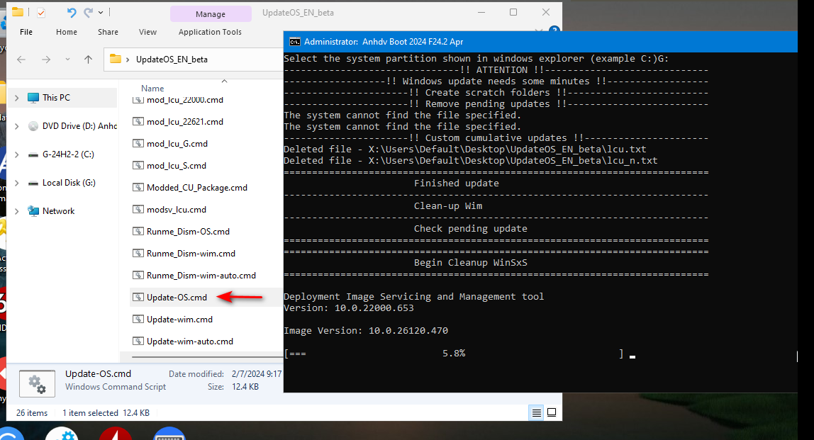Select Runme_Dism-OS.cmd file
Screen dimensions: 814x440
pos(188,232)
